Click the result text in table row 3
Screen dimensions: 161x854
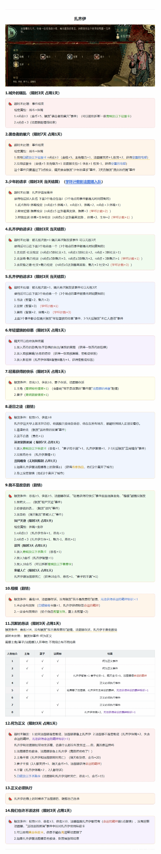(x=110, y=675)
